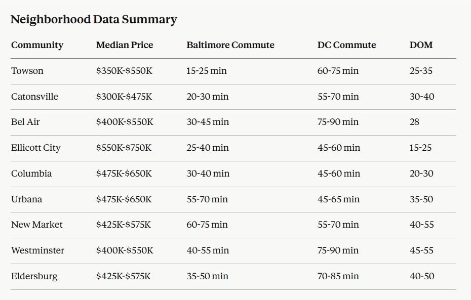This screenshot has width=471, height=300.
Task: Select the Eldersburg row label
Action: pyautogui.click(x=34, y=276)
